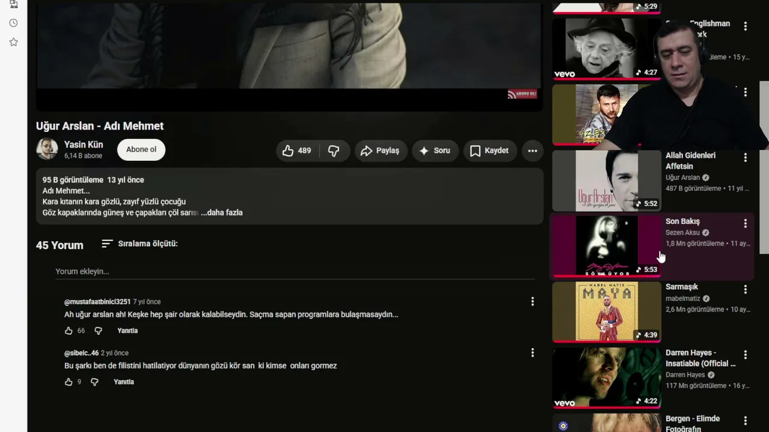Open Bergen - Elimde Fotoğrafın title
Screen dimensions: 769x432
pos(693,423)
